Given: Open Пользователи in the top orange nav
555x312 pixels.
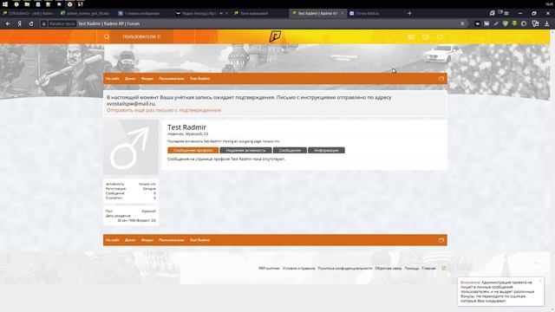Looking at the screenshot, I should point(172,79).
